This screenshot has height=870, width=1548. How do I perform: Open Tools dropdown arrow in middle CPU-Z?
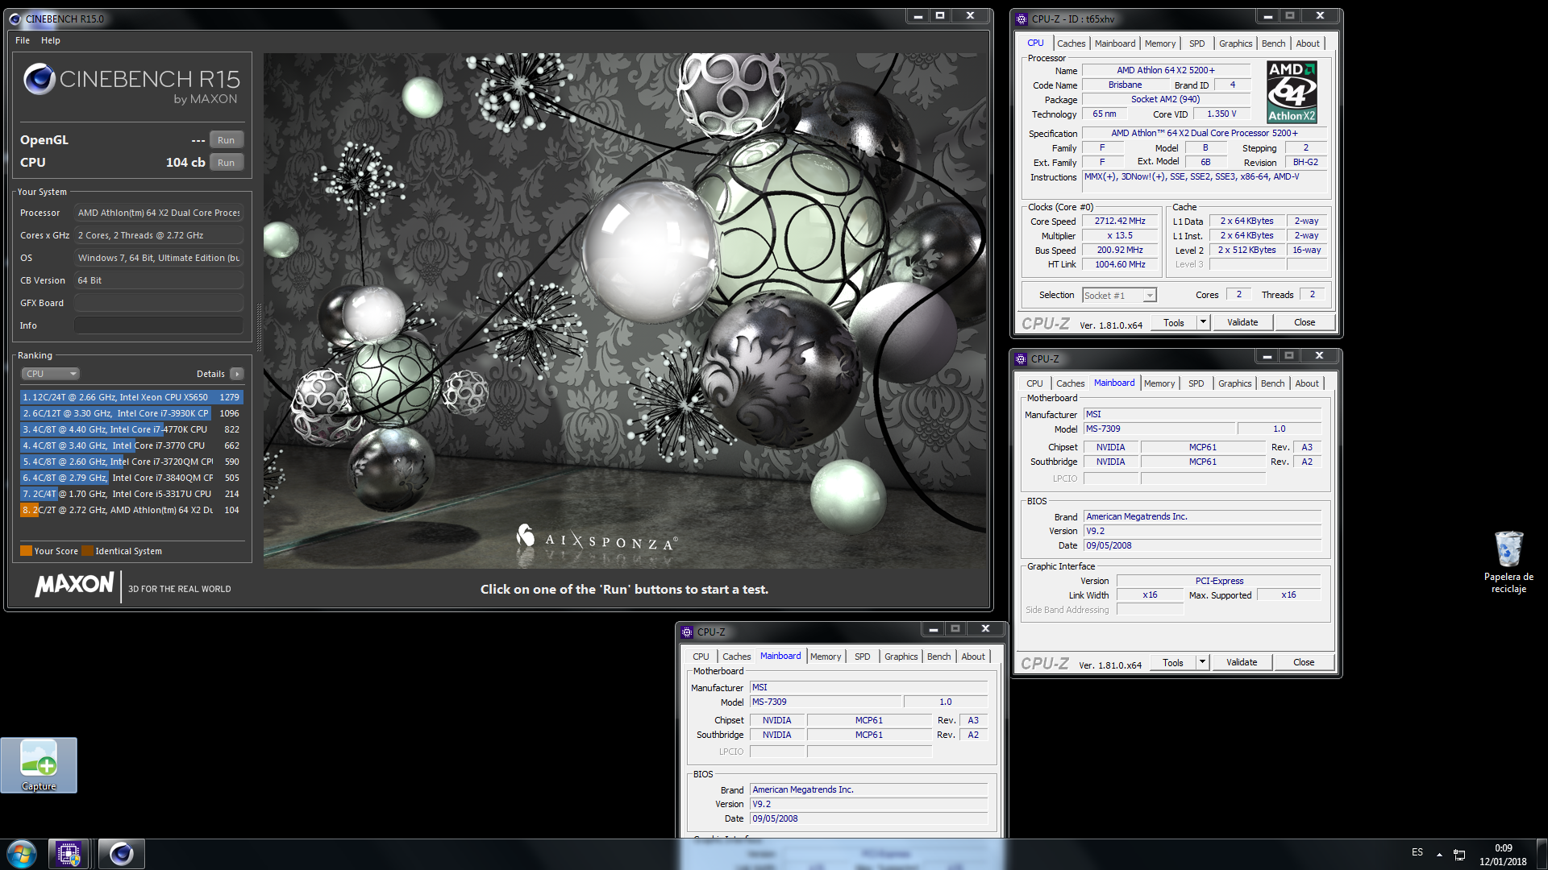pos(1202,662)
